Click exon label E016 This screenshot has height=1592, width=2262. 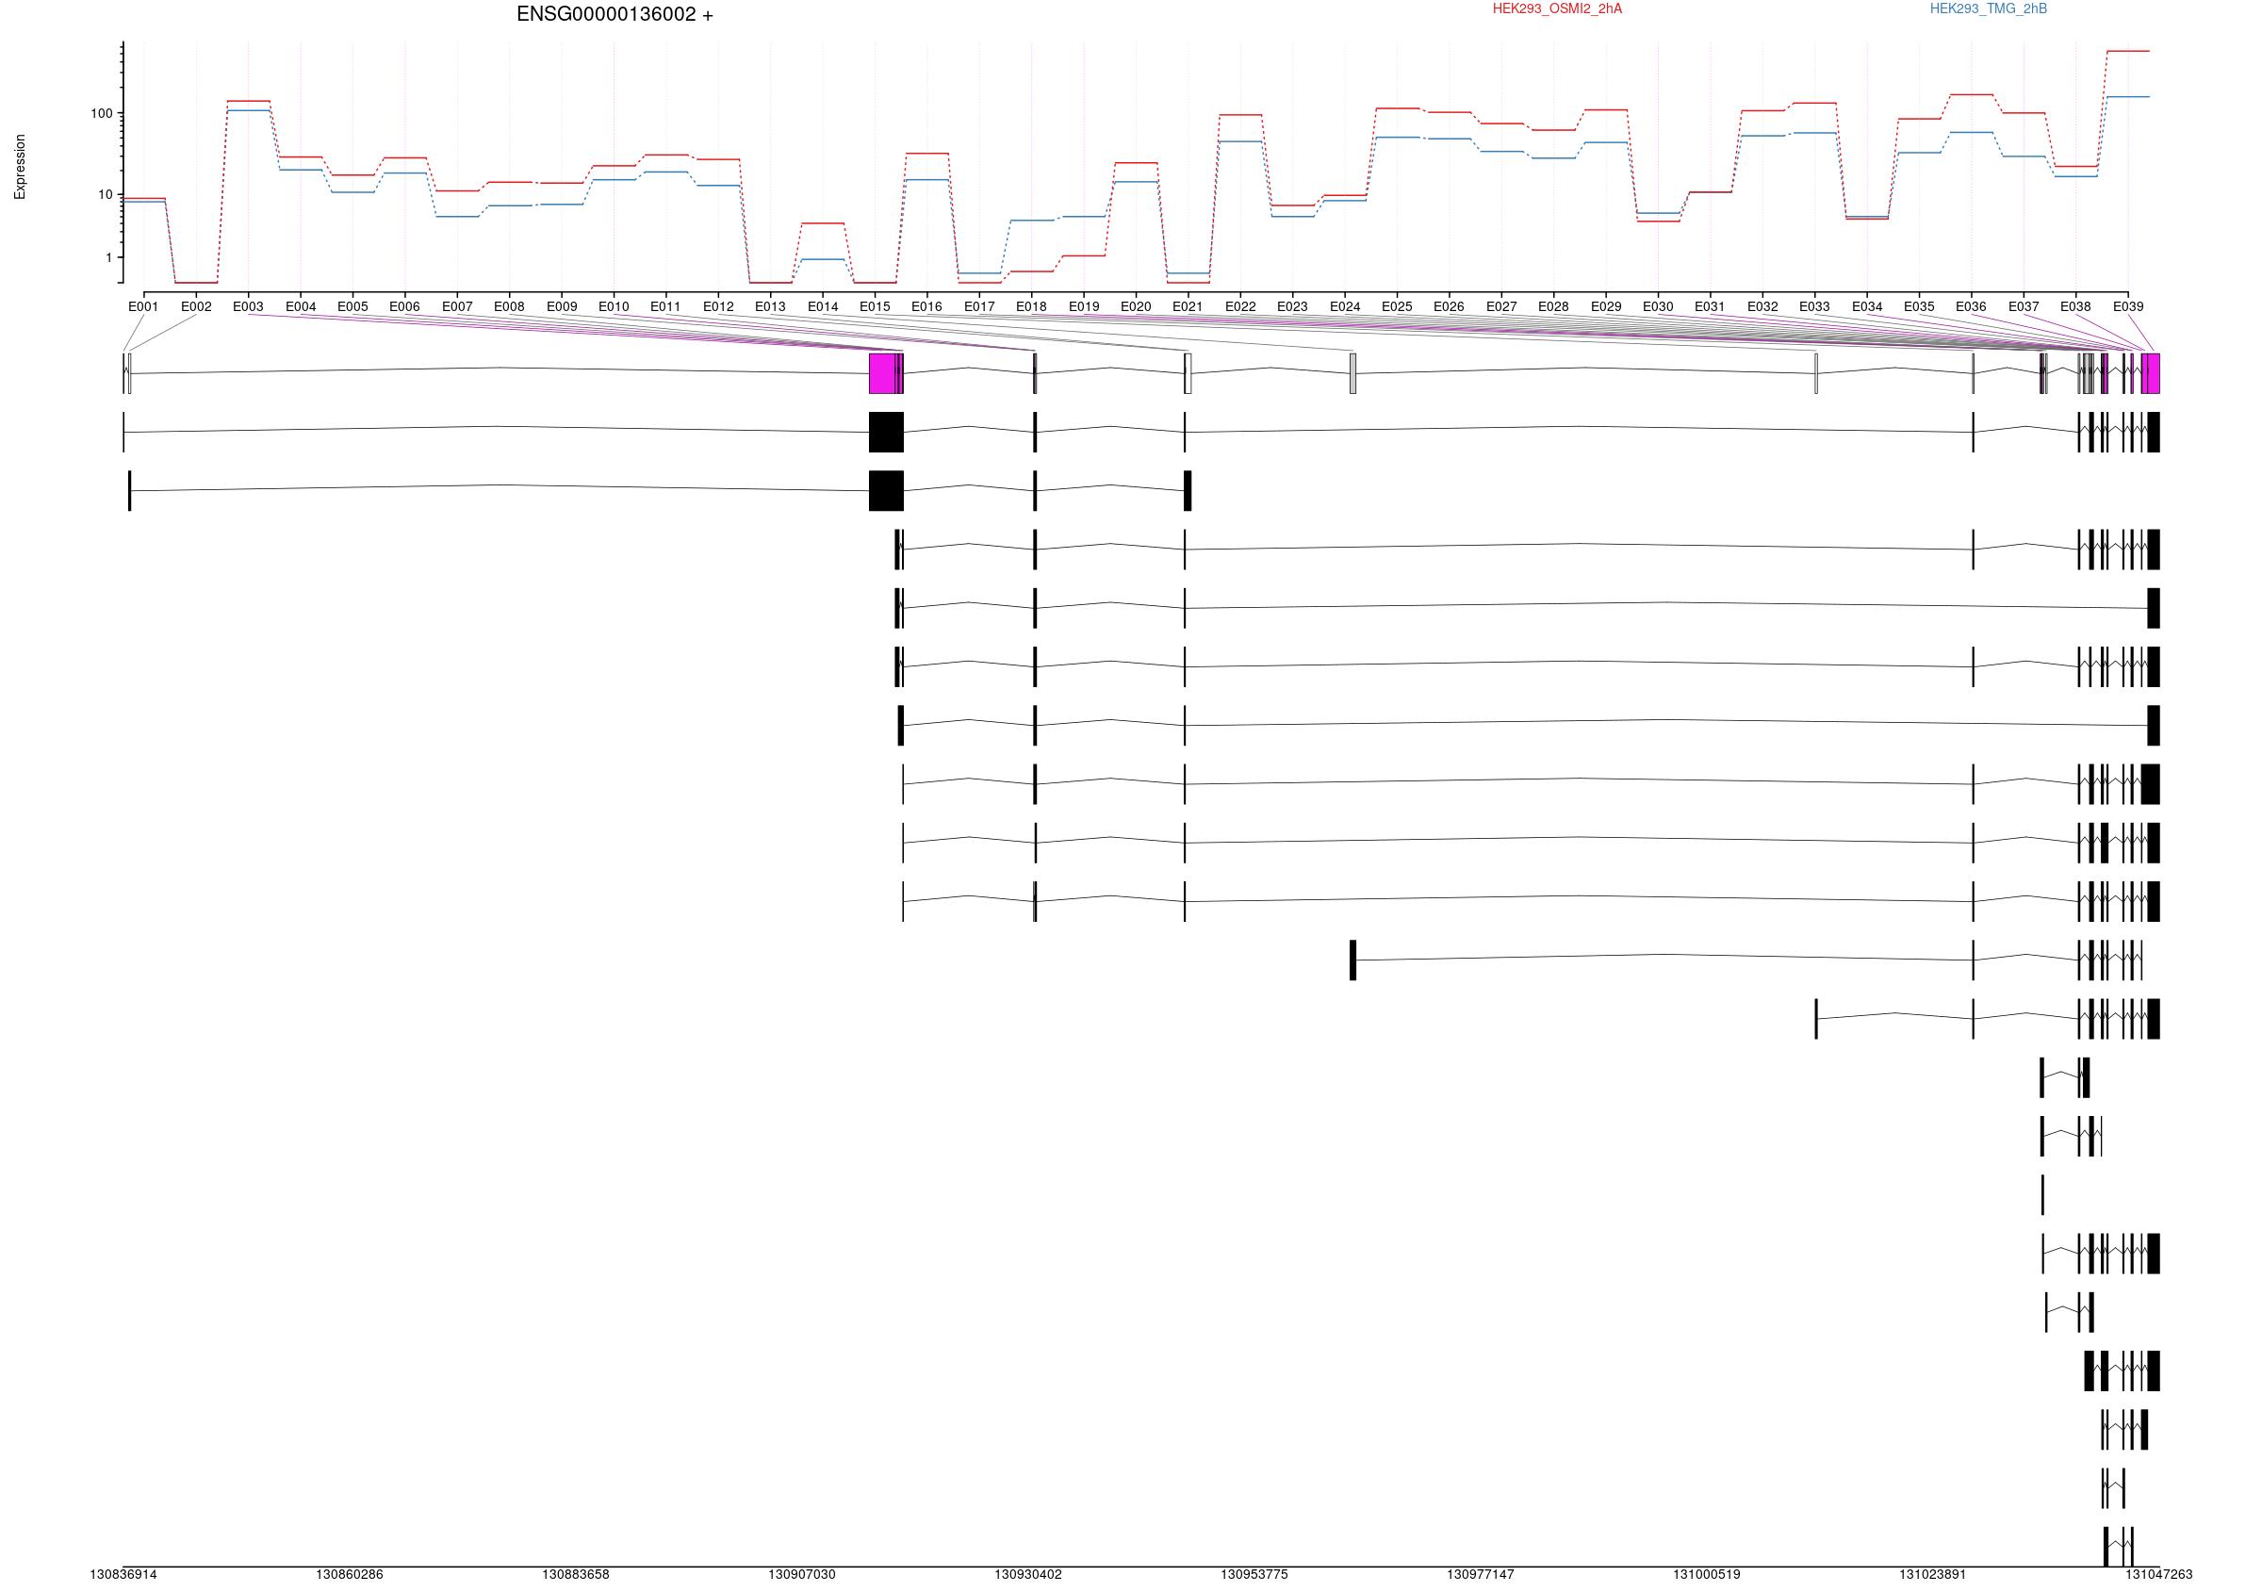tap(927, 306)
